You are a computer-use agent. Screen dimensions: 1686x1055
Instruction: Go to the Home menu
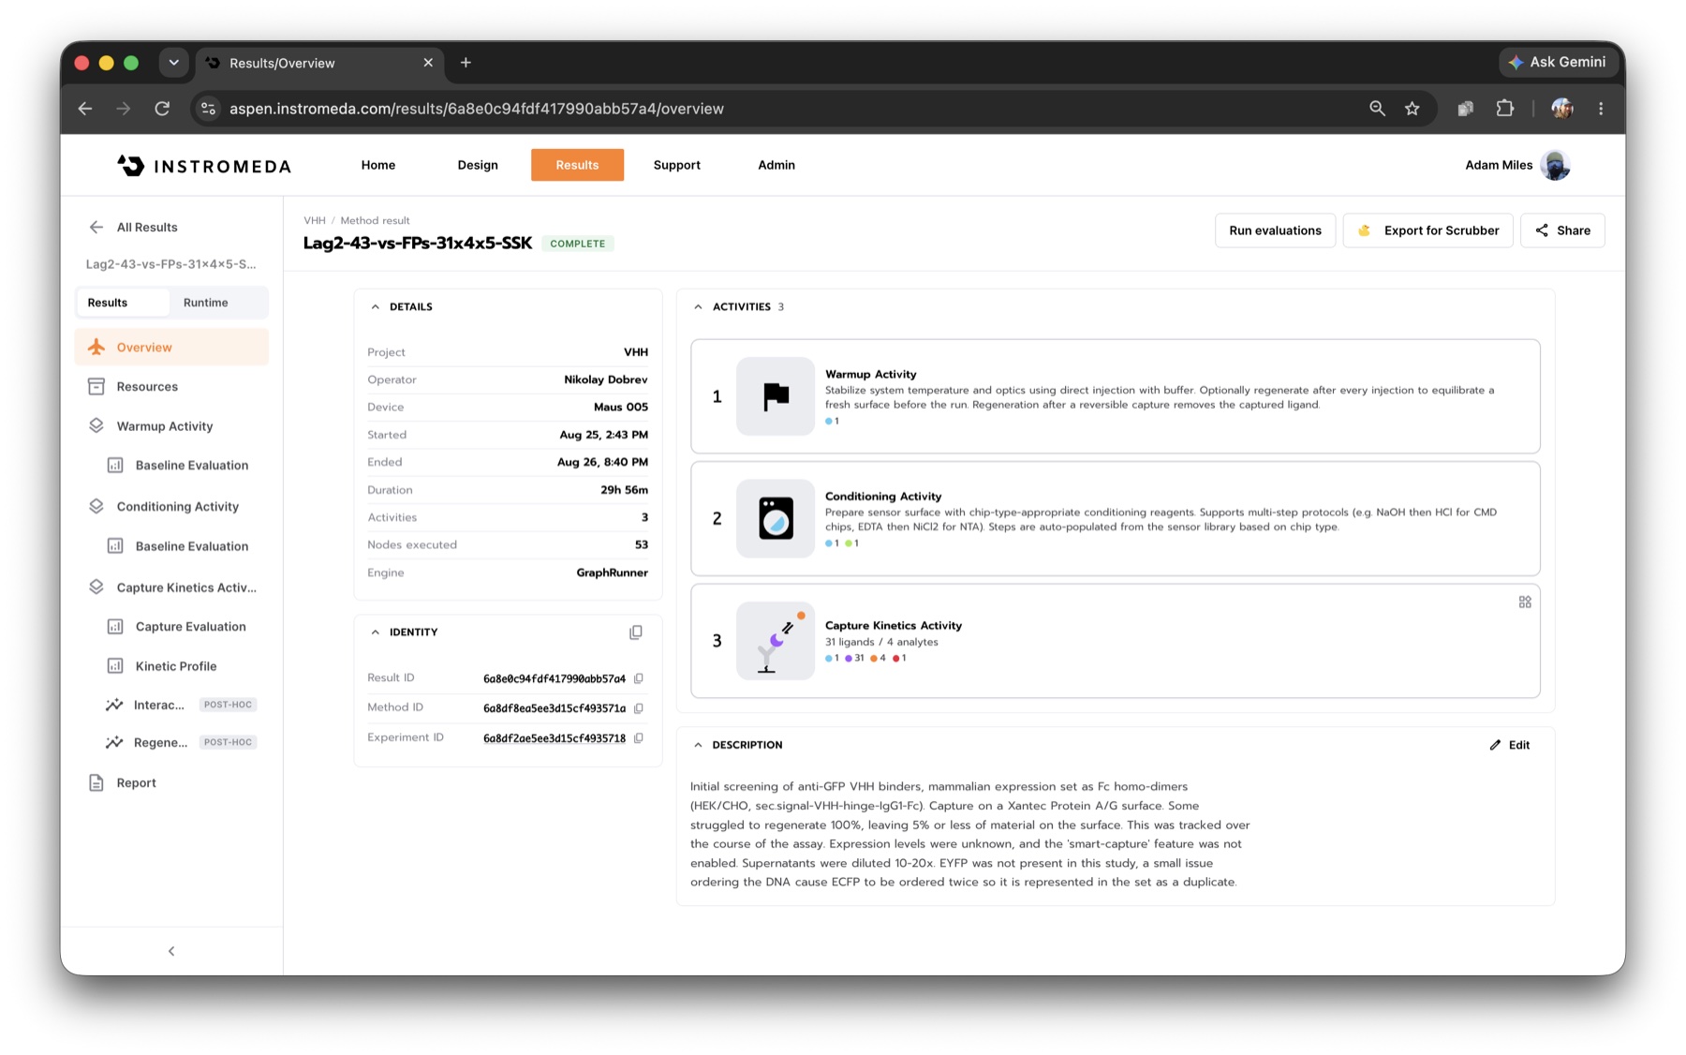[378, 165]
